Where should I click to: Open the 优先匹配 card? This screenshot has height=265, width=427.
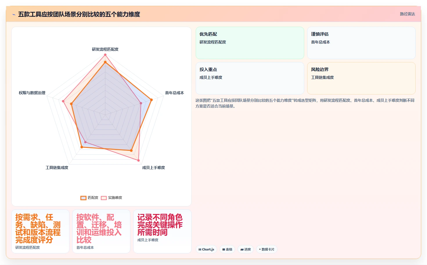click(250, 43)
